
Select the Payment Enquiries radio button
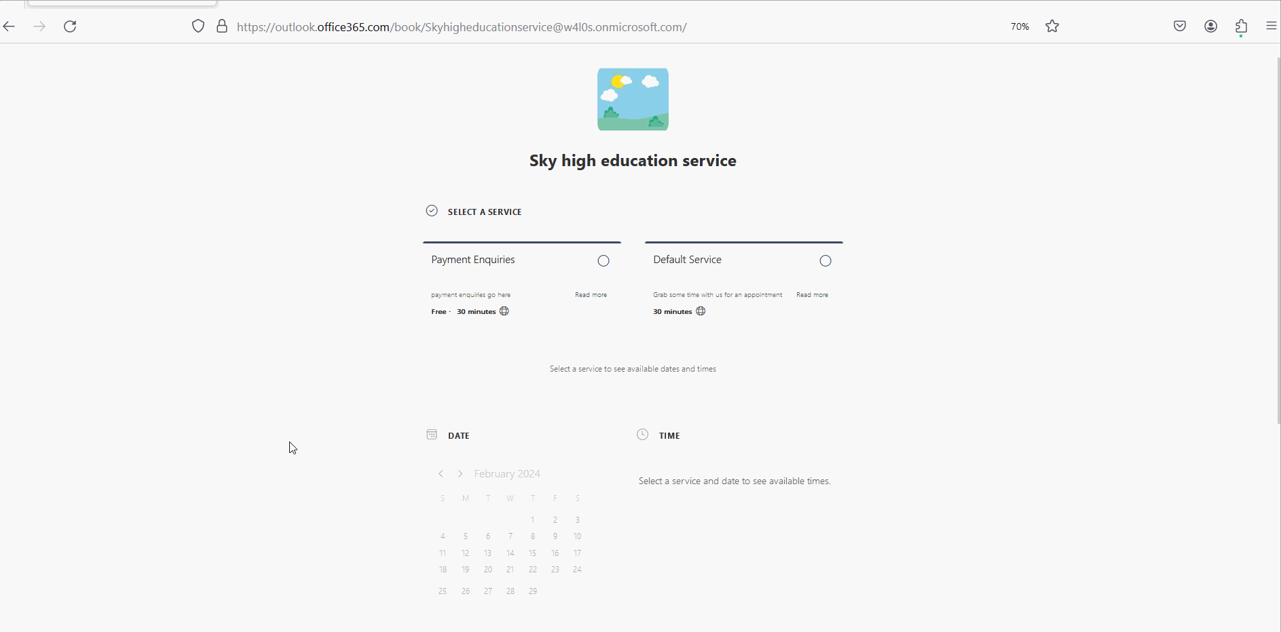point(604,261)
